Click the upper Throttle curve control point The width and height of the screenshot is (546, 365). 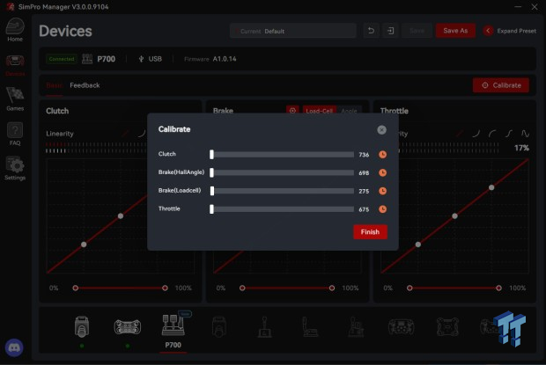click(491, 187)
